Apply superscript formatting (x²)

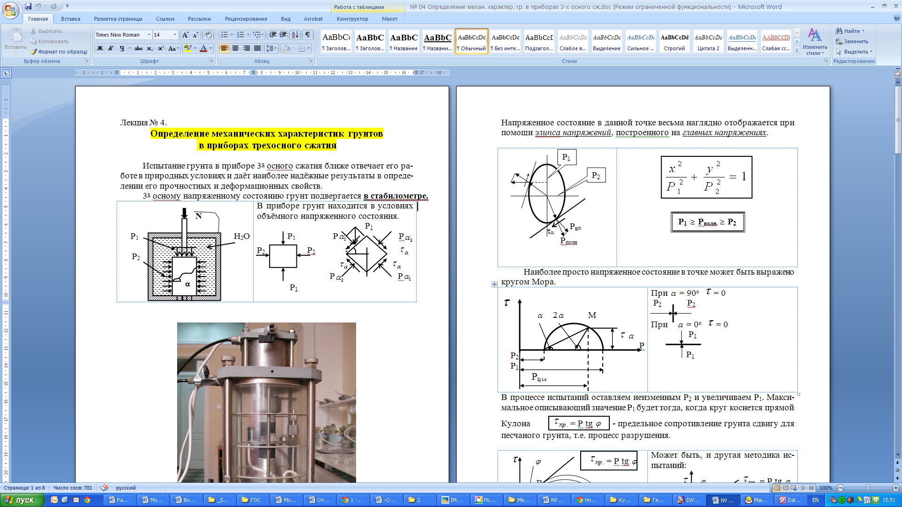(x=161, y=48)
